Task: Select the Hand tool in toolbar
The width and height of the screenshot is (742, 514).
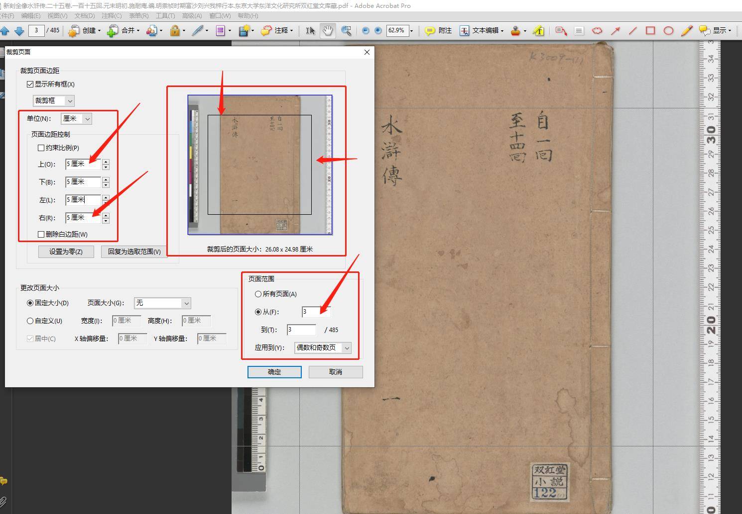Action: (327, 31)
